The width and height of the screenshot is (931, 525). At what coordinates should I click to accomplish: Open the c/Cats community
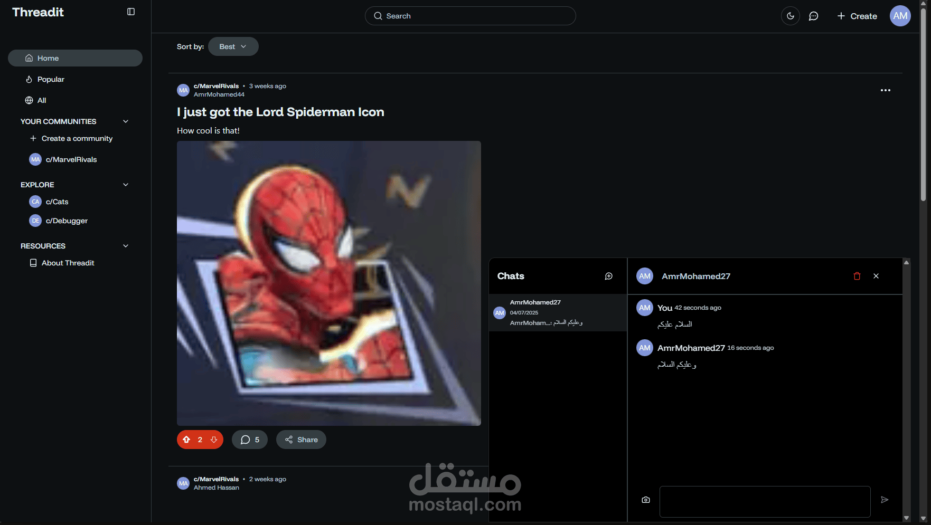click(x=49, y=202)
